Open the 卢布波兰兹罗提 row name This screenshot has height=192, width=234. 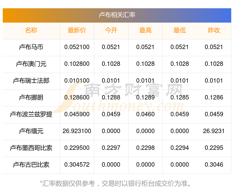pyautogui.click(x=31, y=114)
